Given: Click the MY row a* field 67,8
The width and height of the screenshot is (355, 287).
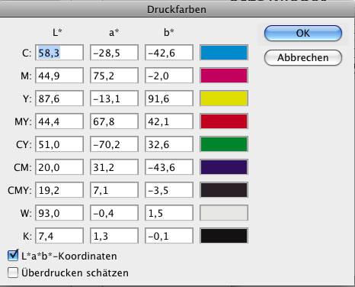Looking at the screenshot, I should point(114,121).
